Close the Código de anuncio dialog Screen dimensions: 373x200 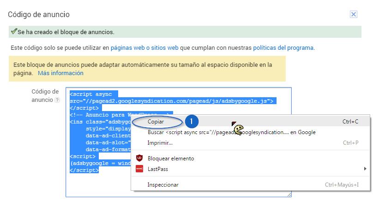coord(354,14)
